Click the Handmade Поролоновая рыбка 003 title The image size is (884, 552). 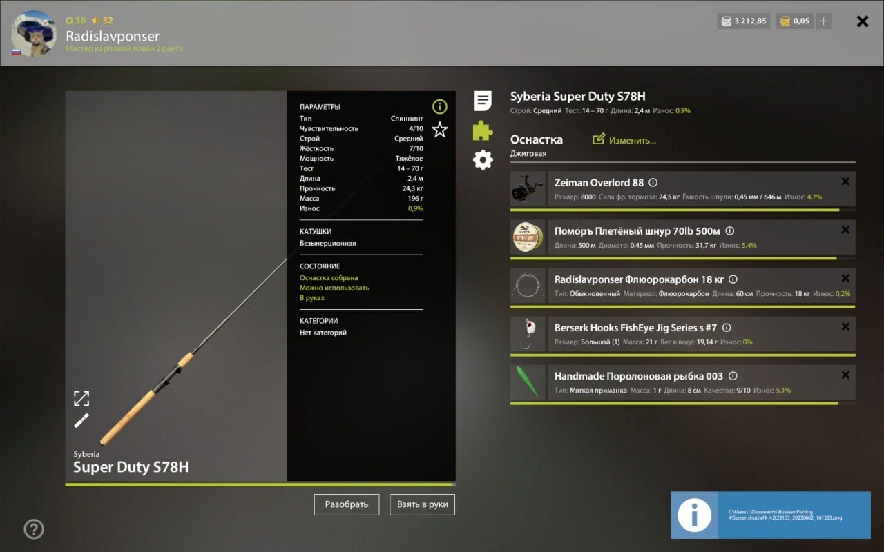coord(639,376)
